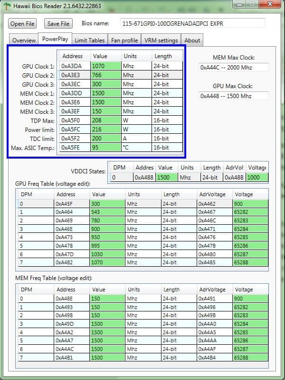Click the GPU Max Clock field
285x380 pixels.
click(234, 96)
